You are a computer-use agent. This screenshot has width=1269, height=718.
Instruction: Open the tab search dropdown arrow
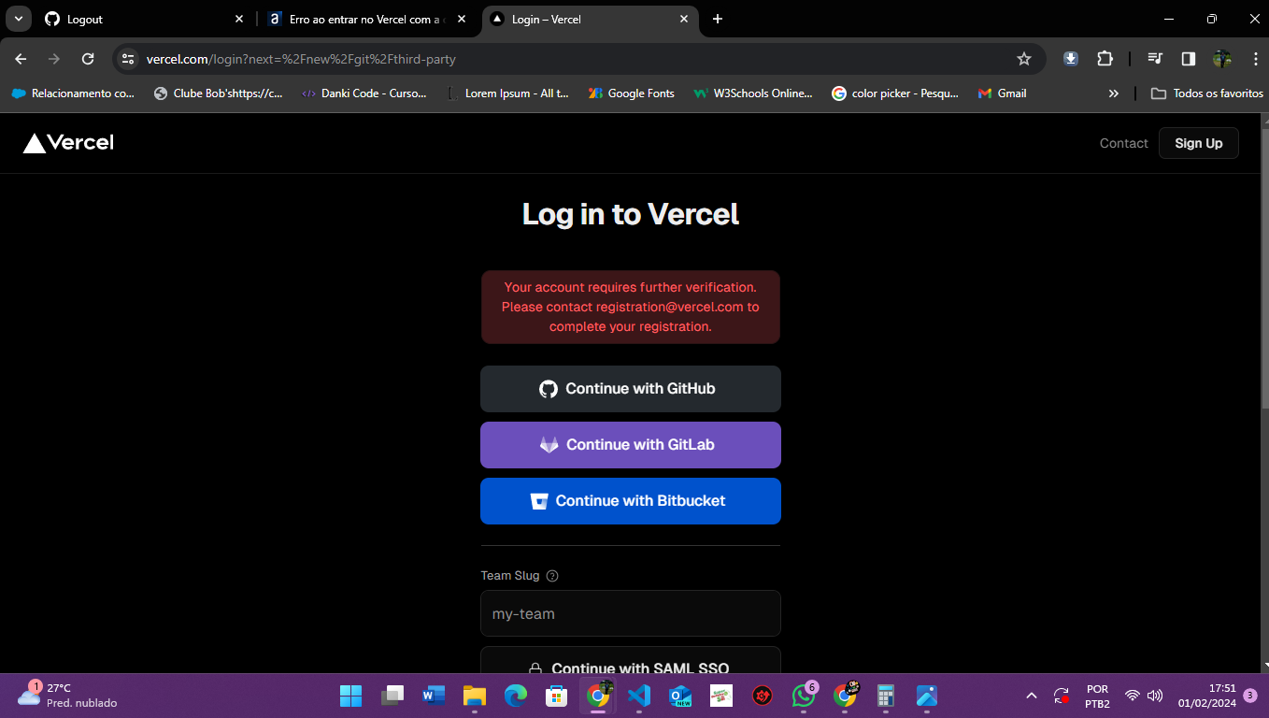[x=18, y=19]
